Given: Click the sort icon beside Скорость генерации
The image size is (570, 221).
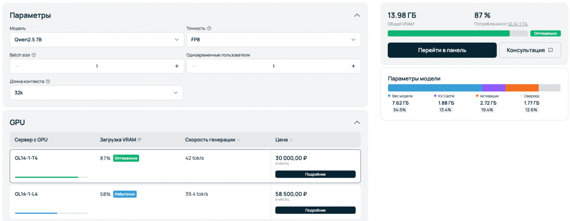Looking at the screenshot, I should pos(239,140).
